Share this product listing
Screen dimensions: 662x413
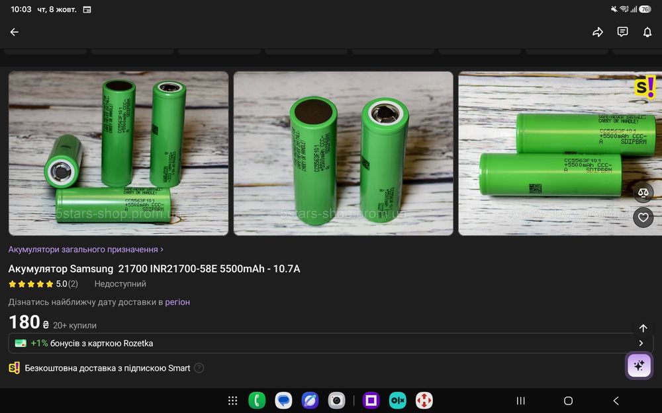pyautogui.click(x=598, y=32)
